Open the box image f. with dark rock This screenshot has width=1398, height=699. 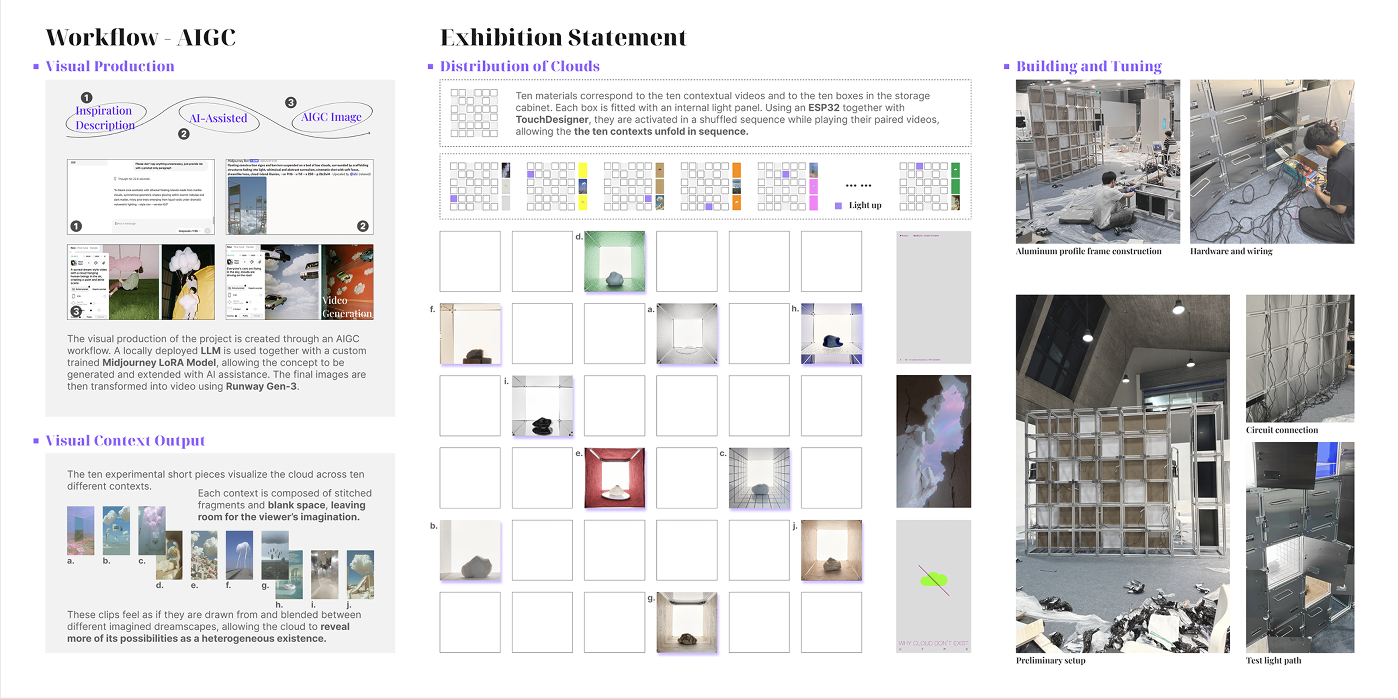pyautogui.click(x=470, y=333)
